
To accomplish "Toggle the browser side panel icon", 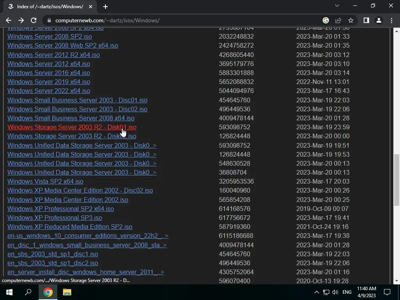I will coord(366,20).
